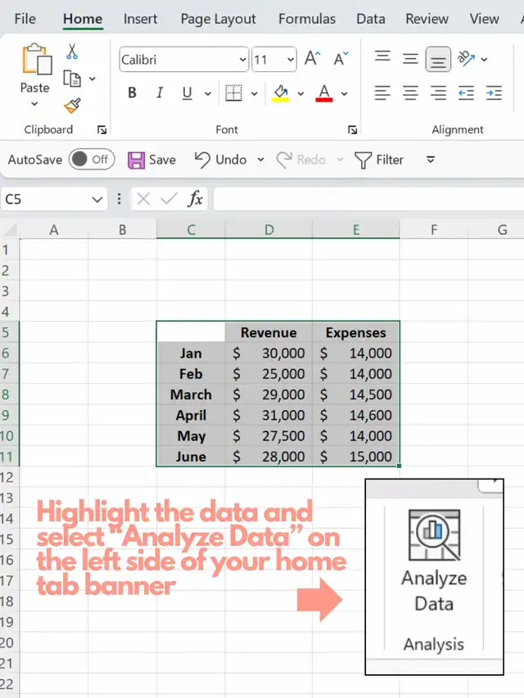Toggle Italic formatting
The image size is (524, 698).
[160, 93]
